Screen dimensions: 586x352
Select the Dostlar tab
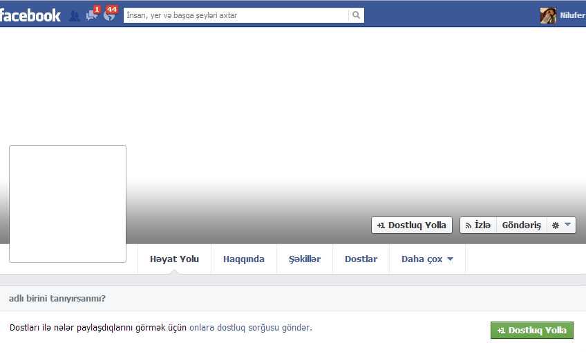(x=361, y=259)
